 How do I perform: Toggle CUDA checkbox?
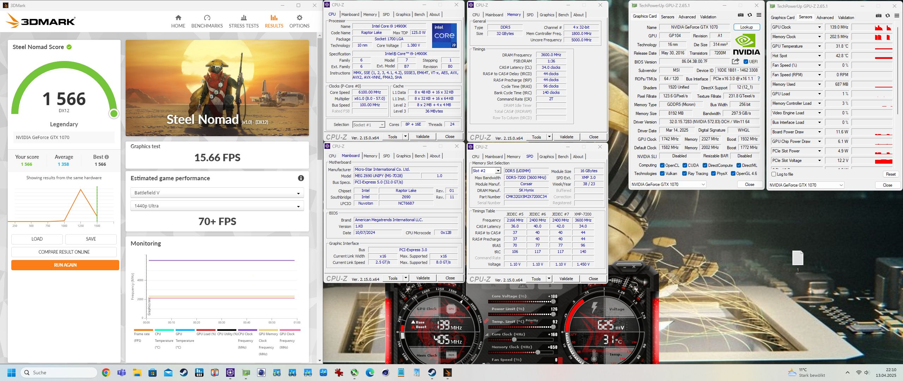point(685,165)
